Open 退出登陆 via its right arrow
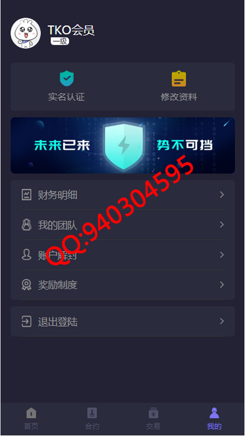Screen dimensions: 245x436 click(221, 321)
